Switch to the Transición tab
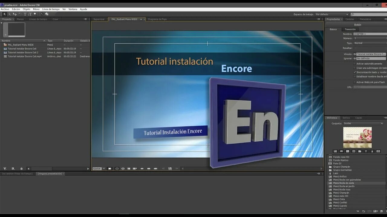 coord(350,29)
